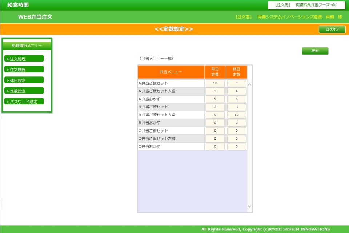Click the B弁当ご飯セット row label
The width and height of the screenshot is (349, 233).
(x=153, y=107)
